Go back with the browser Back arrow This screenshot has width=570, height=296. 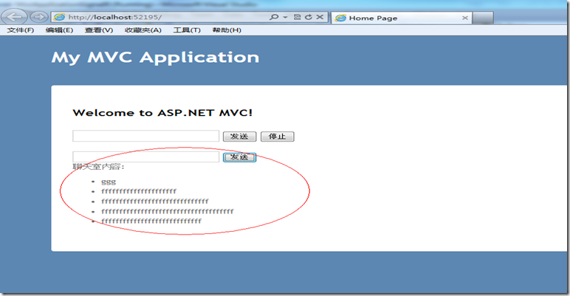[x=14, y=17]
